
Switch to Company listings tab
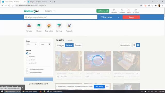click(x=78, y=45)
